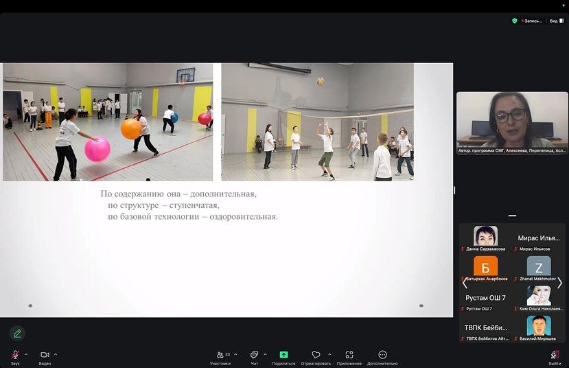Expand the arrow beside Участники
The width and height of the screenshot is (569, 368).
[x=235, y=354]
